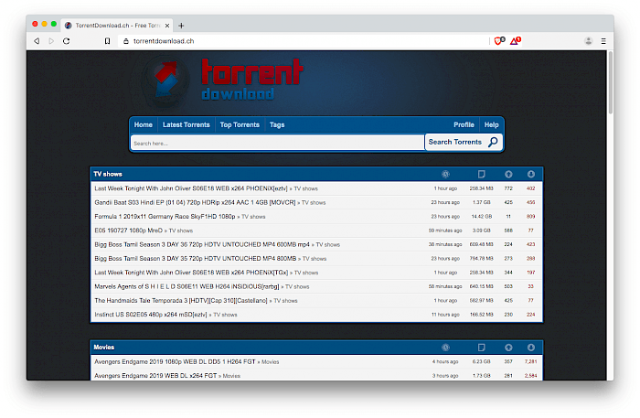This screenshot has width=640, height=418.
Task: Sort TV shows by the size icon
Action: click(x=482, y=175)
